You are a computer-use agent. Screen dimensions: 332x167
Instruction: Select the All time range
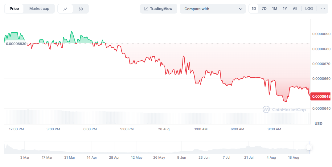[295, 9]
